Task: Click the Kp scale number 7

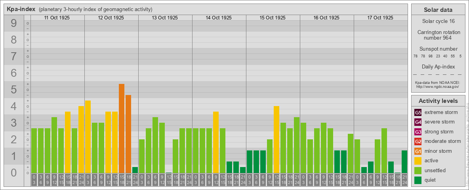Action: [x=14, y=57]
